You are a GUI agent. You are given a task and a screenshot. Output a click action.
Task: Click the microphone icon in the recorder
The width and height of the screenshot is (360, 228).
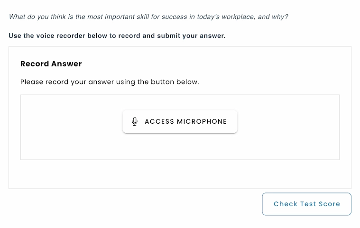(x=135, y=122)
